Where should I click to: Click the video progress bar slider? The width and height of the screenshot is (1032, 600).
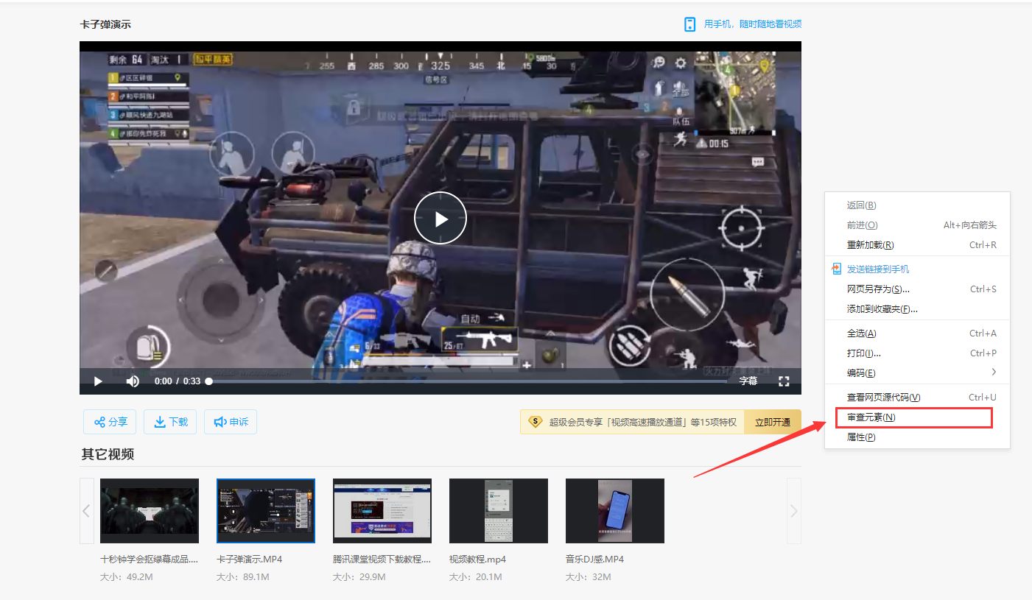coord(209,381)
